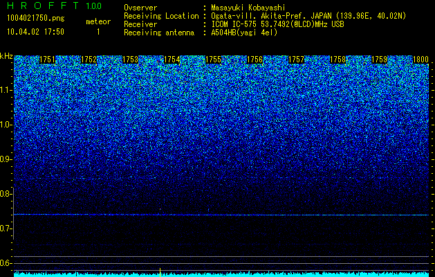Click the 1800 time marker
435x277 pixels.
421,60
